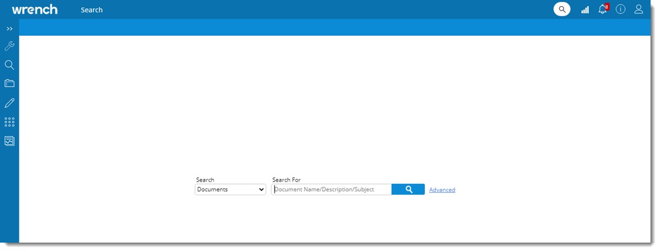Select the magnifier search icon in sidebar
Screen dimensions: 659x251
pyautogui.click(x=10, y=65)
